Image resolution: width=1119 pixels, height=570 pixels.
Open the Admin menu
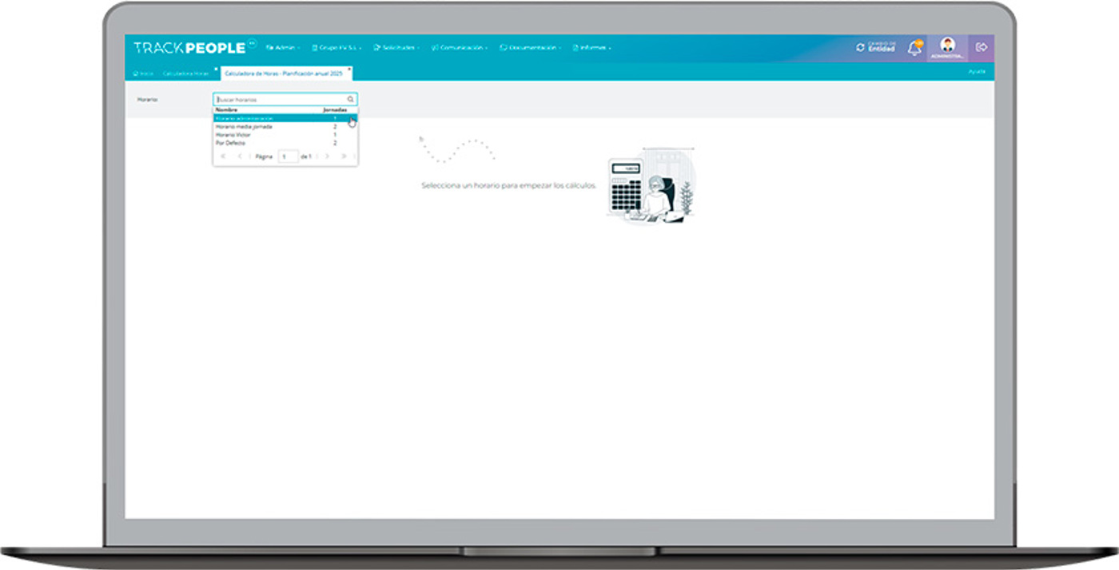click(x=283, y=48)
